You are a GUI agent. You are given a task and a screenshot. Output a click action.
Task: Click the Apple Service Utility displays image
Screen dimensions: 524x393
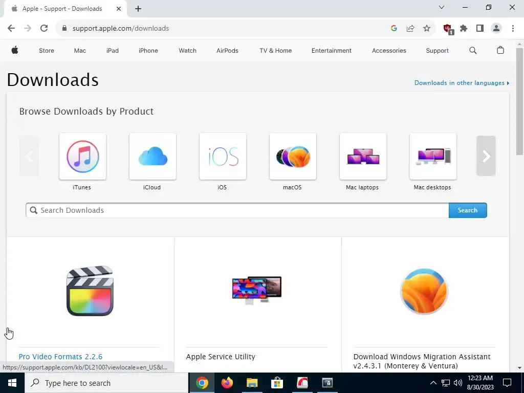coord(257,290)
